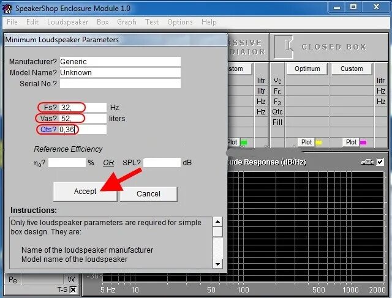The image size is (392, 298).
Task: Minimize the SpeakerShop window
Action: tap(337, 7)
